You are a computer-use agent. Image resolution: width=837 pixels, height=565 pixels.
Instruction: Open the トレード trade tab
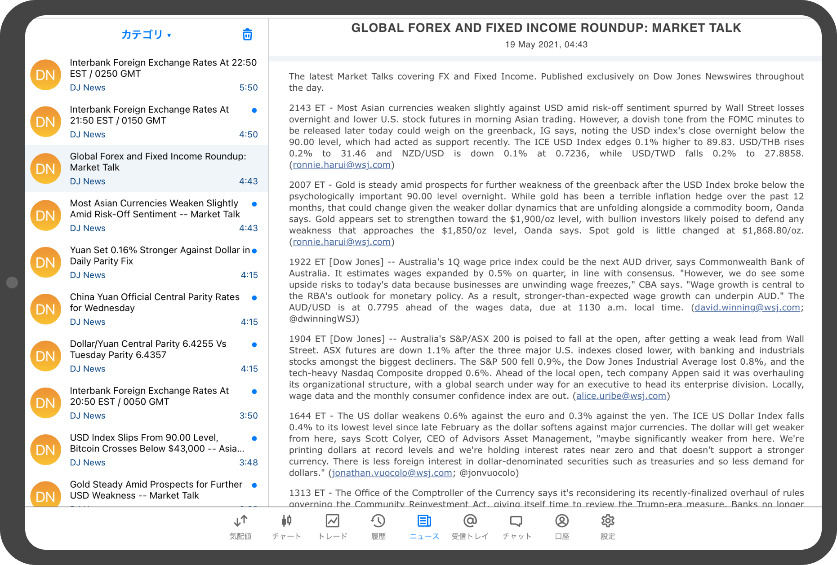[333, 526]
